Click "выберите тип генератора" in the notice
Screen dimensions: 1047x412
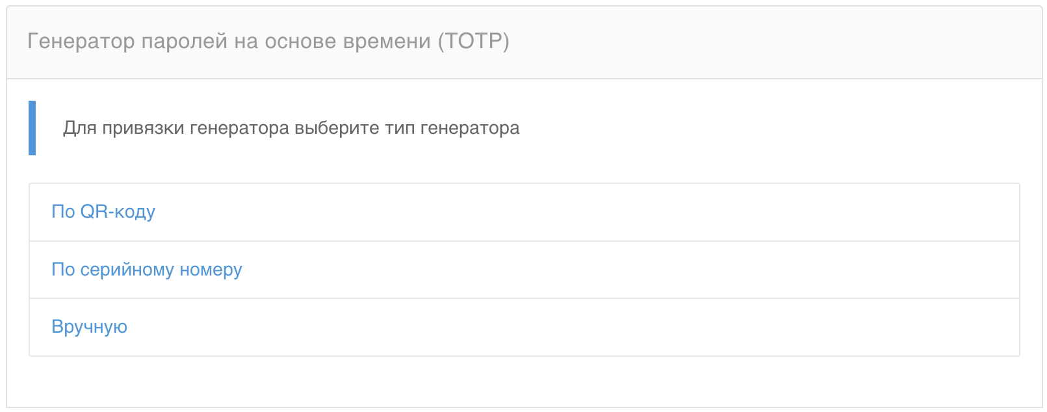[x=407, y=128]
